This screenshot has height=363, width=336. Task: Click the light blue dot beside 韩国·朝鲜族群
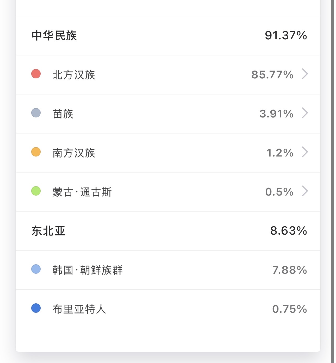tap(36, 269)
